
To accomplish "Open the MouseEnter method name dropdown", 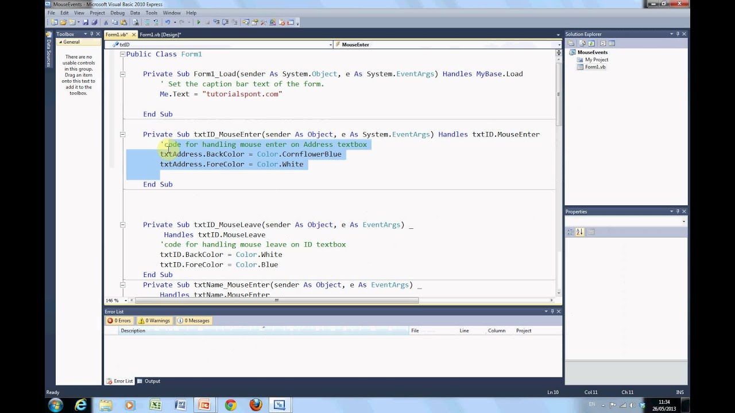I will 558,44.
